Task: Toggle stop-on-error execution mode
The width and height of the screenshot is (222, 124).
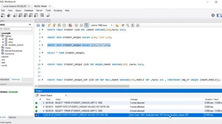Action: 70,25
